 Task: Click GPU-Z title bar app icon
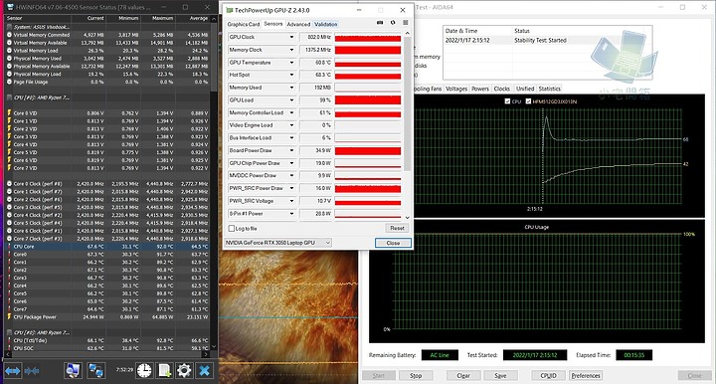230,10
